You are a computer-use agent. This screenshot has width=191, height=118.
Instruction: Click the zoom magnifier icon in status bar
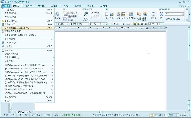[166, 115]
